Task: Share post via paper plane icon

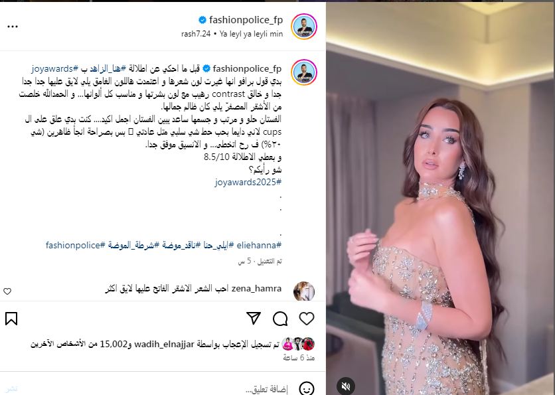Action: pyautogui.click(x=254, y=318)
